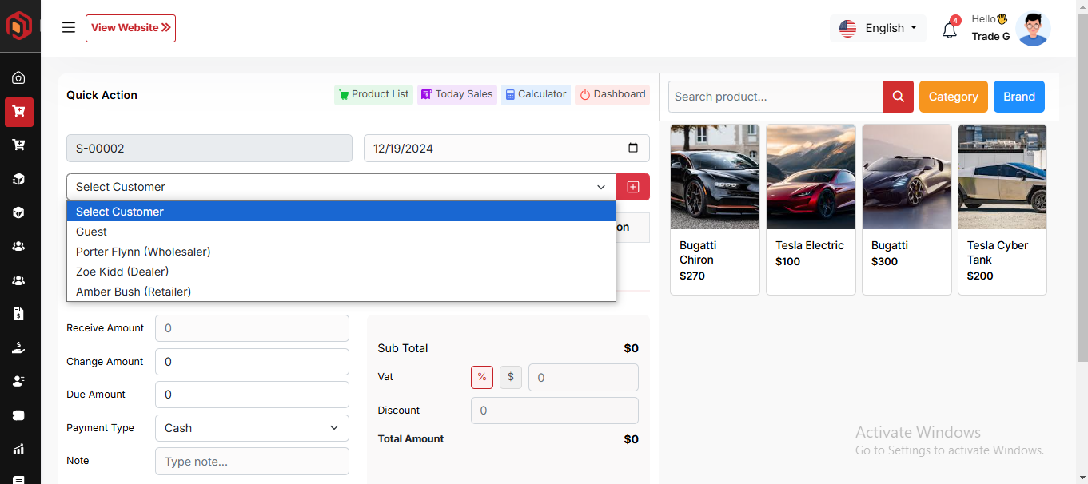Image resolution: width=1088 pixels, height=484 pixels.
Task: Click the View Website button
Action: pyautogui.click(x=130, y=28)
